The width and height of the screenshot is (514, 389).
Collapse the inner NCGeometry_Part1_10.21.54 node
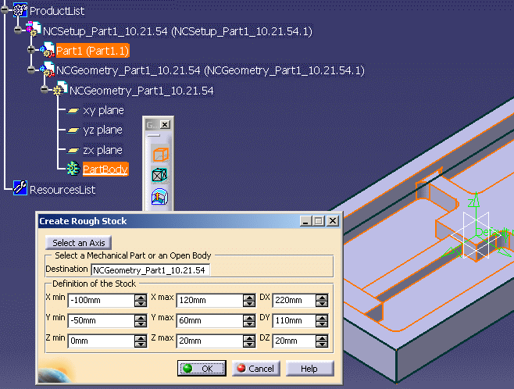pyautogui.click(x=45, y=91)
